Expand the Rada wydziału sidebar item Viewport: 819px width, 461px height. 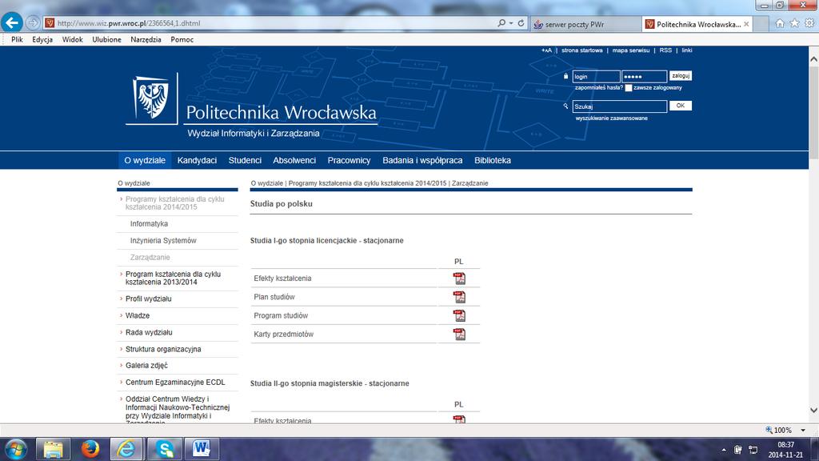pyautogui.click(x=149, y=332)
